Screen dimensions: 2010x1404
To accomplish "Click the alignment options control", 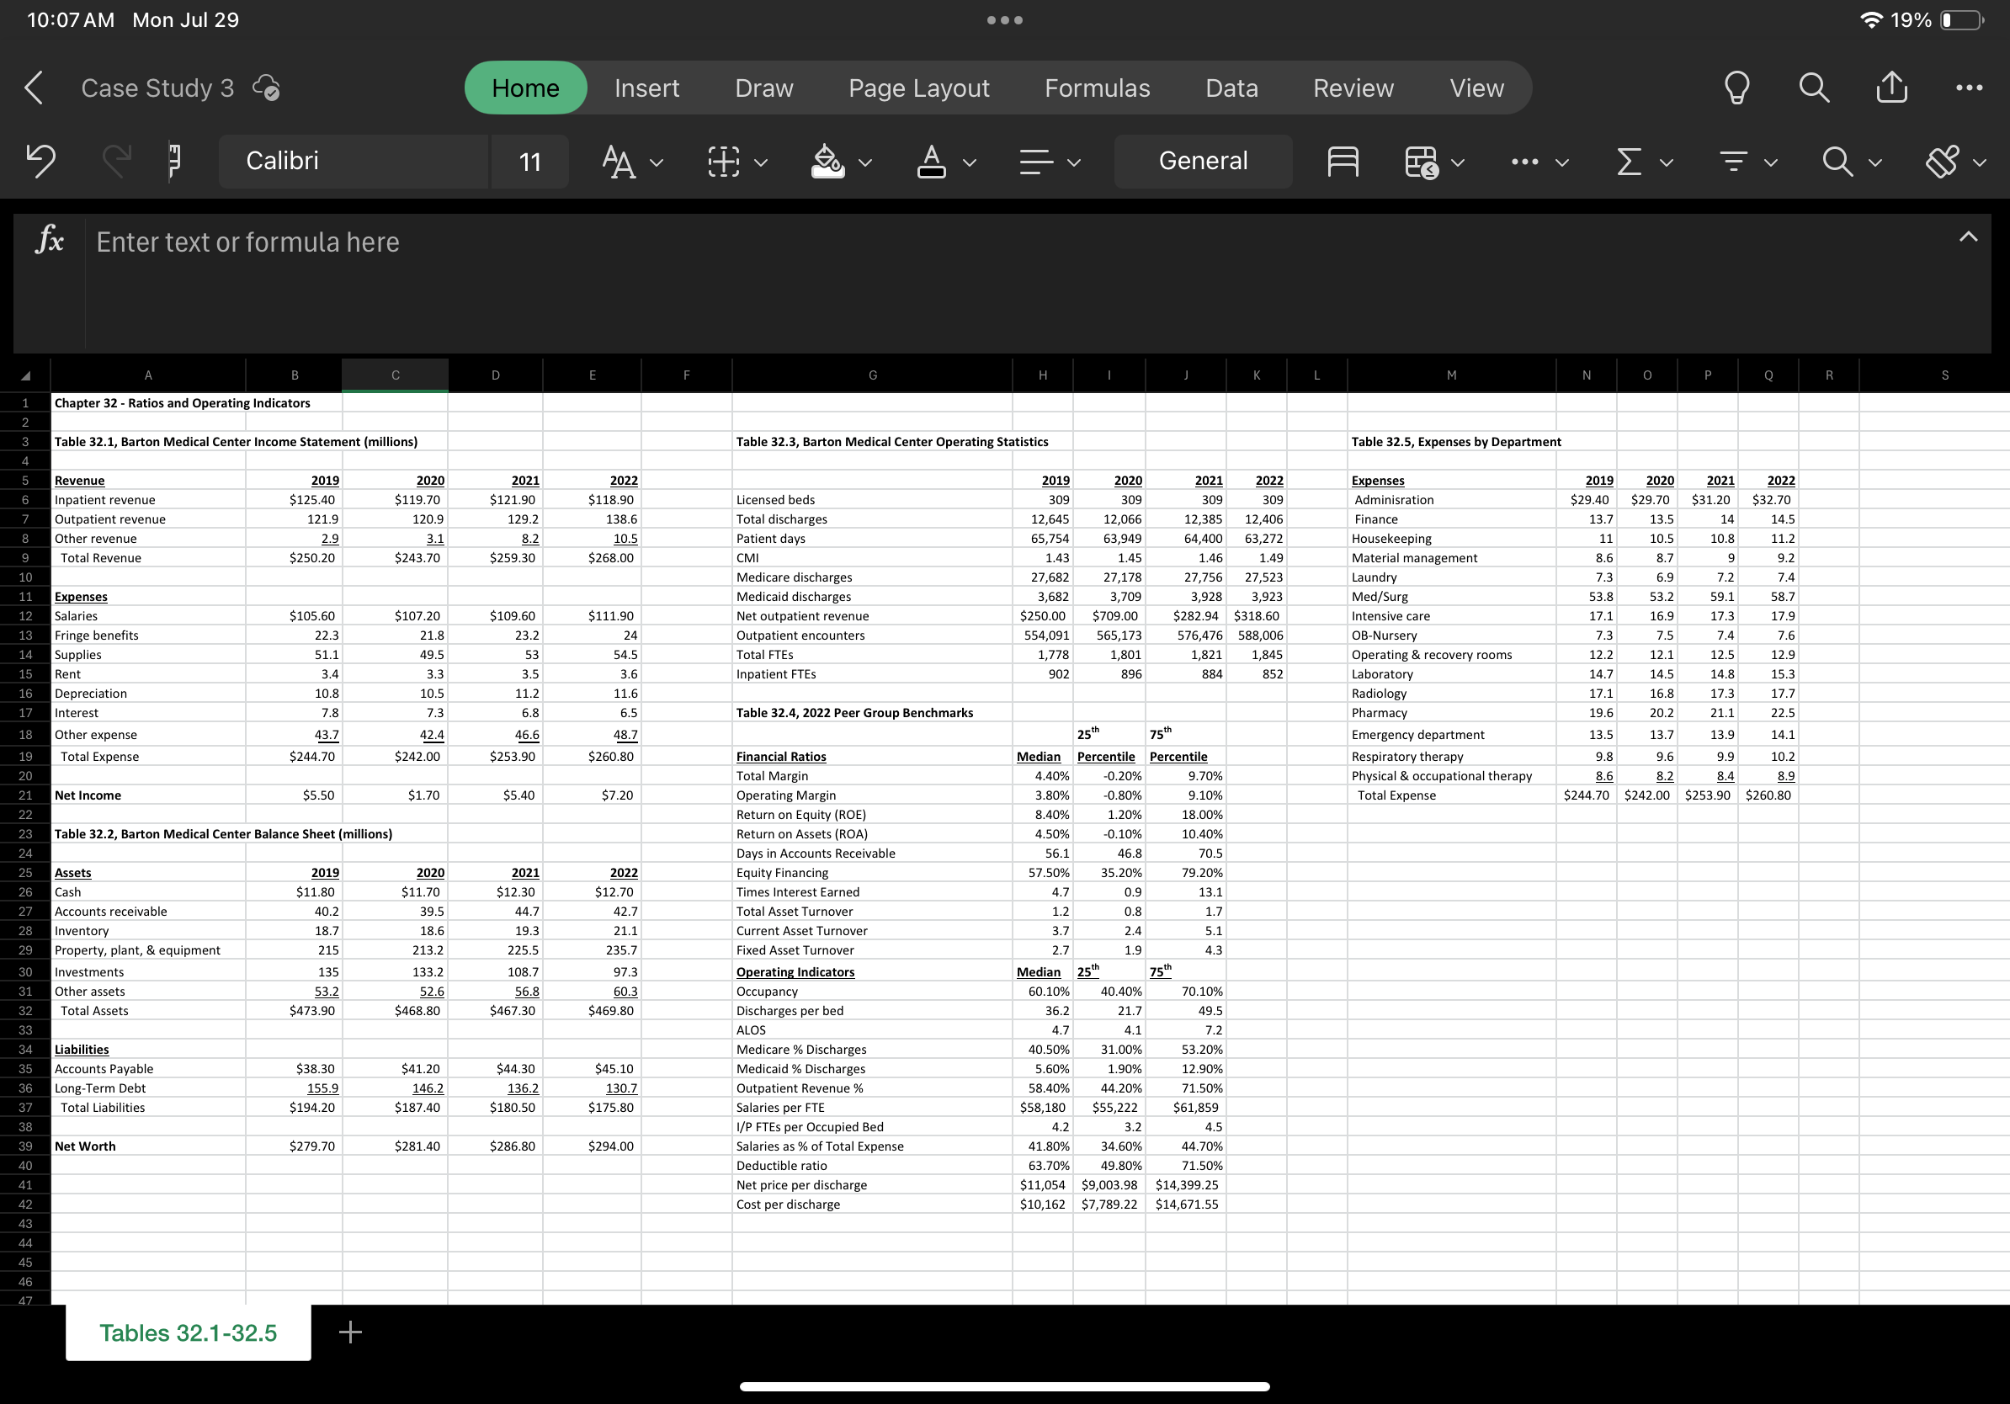I will [1049, 161].
